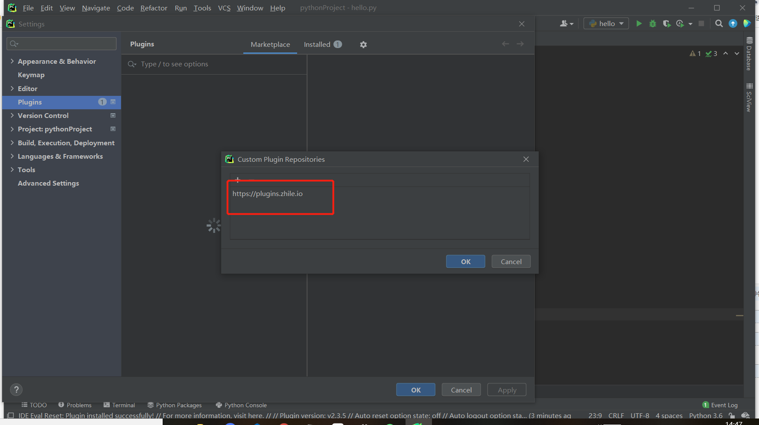Image resolution: width=759 pixels, height=425 pixels.
Task: Click the blue update arrow icon
Action: tap(733, 23)
